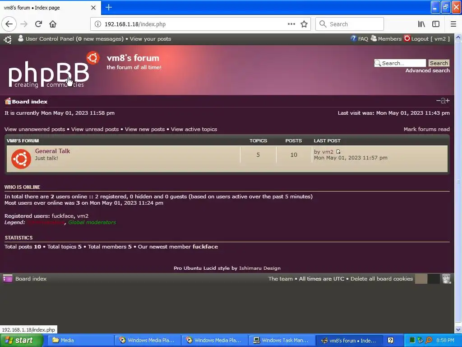The width and height of the screenshot is (462, 347).
Task: Click Mark forums read
Action: coord(427,129)
